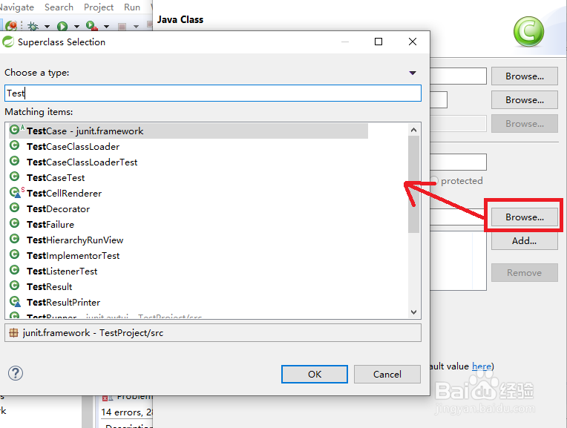Image resolution: width=567 pixels, height=428 pixels.
Task: Click the class icon beside TestImplementorTest
Action: [x=14, y=254]
